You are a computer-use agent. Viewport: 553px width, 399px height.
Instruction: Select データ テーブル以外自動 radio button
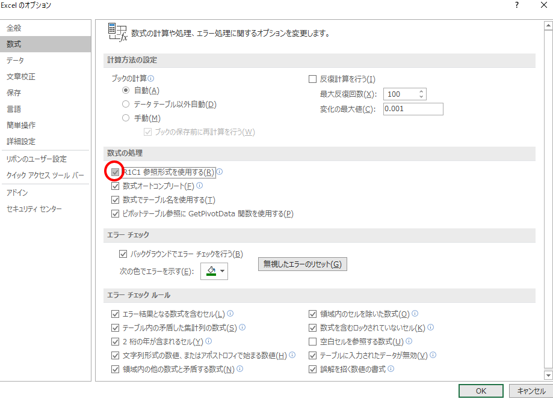126,104
